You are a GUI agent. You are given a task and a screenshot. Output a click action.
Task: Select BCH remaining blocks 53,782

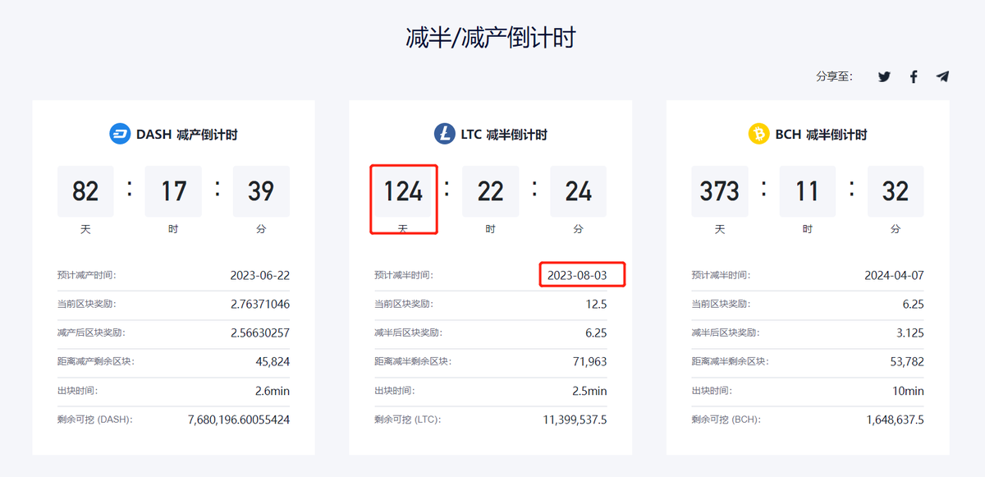(907, 362)
